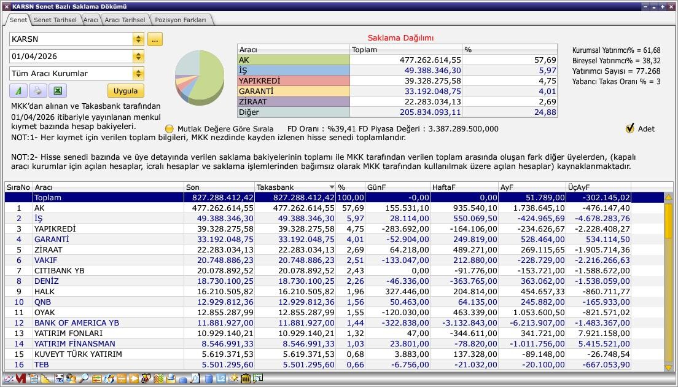The width and height of the screenshot is (678, 387).
Task: Expand the KARSN symbol dropdown
Action: tap(138, 39)
